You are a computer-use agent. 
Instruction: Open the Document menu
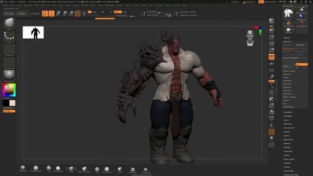[28, 5]
